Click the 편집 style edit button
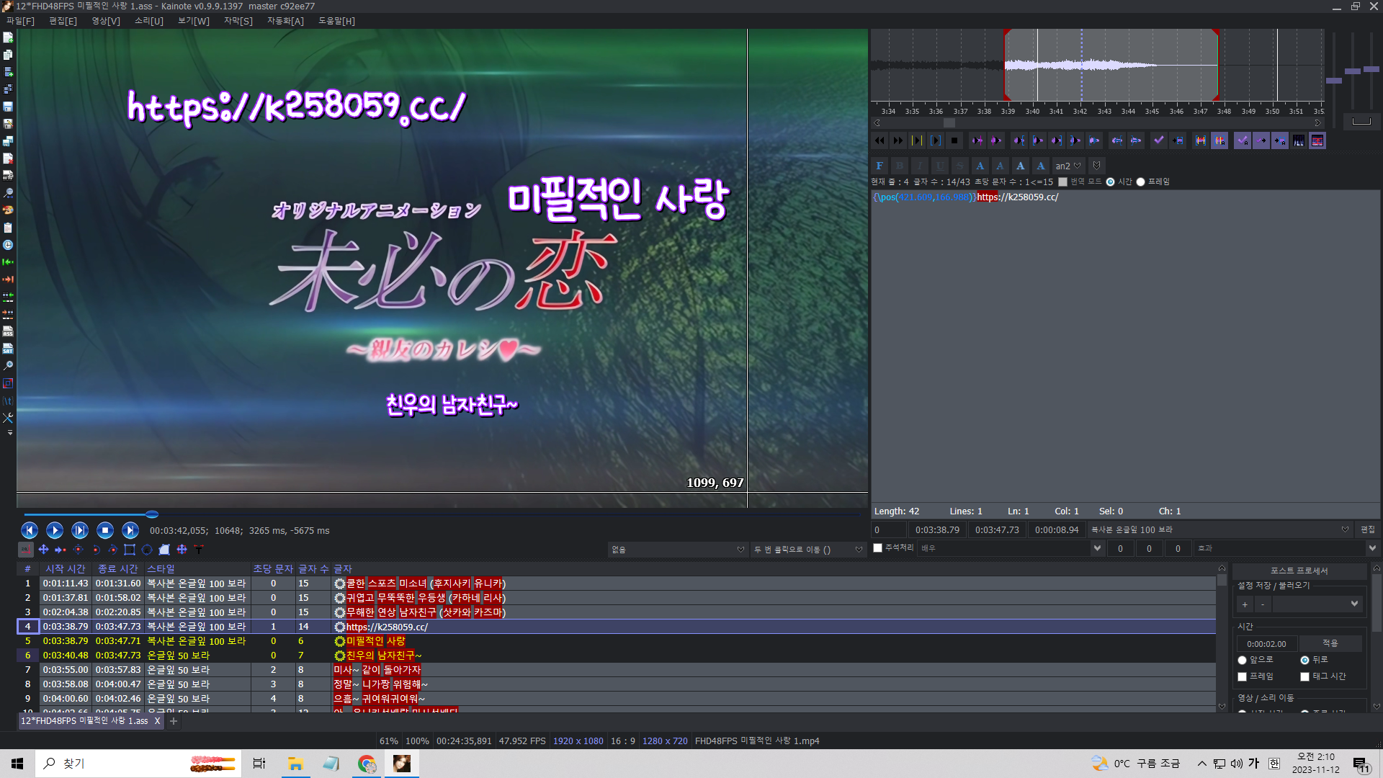The width and height of the screenshot is (1383, 778). 1368,529
